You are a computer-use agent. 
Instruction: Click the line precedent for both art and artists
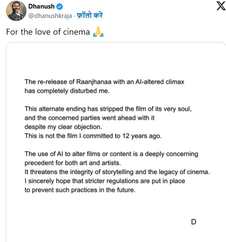(x=73, y=163)
